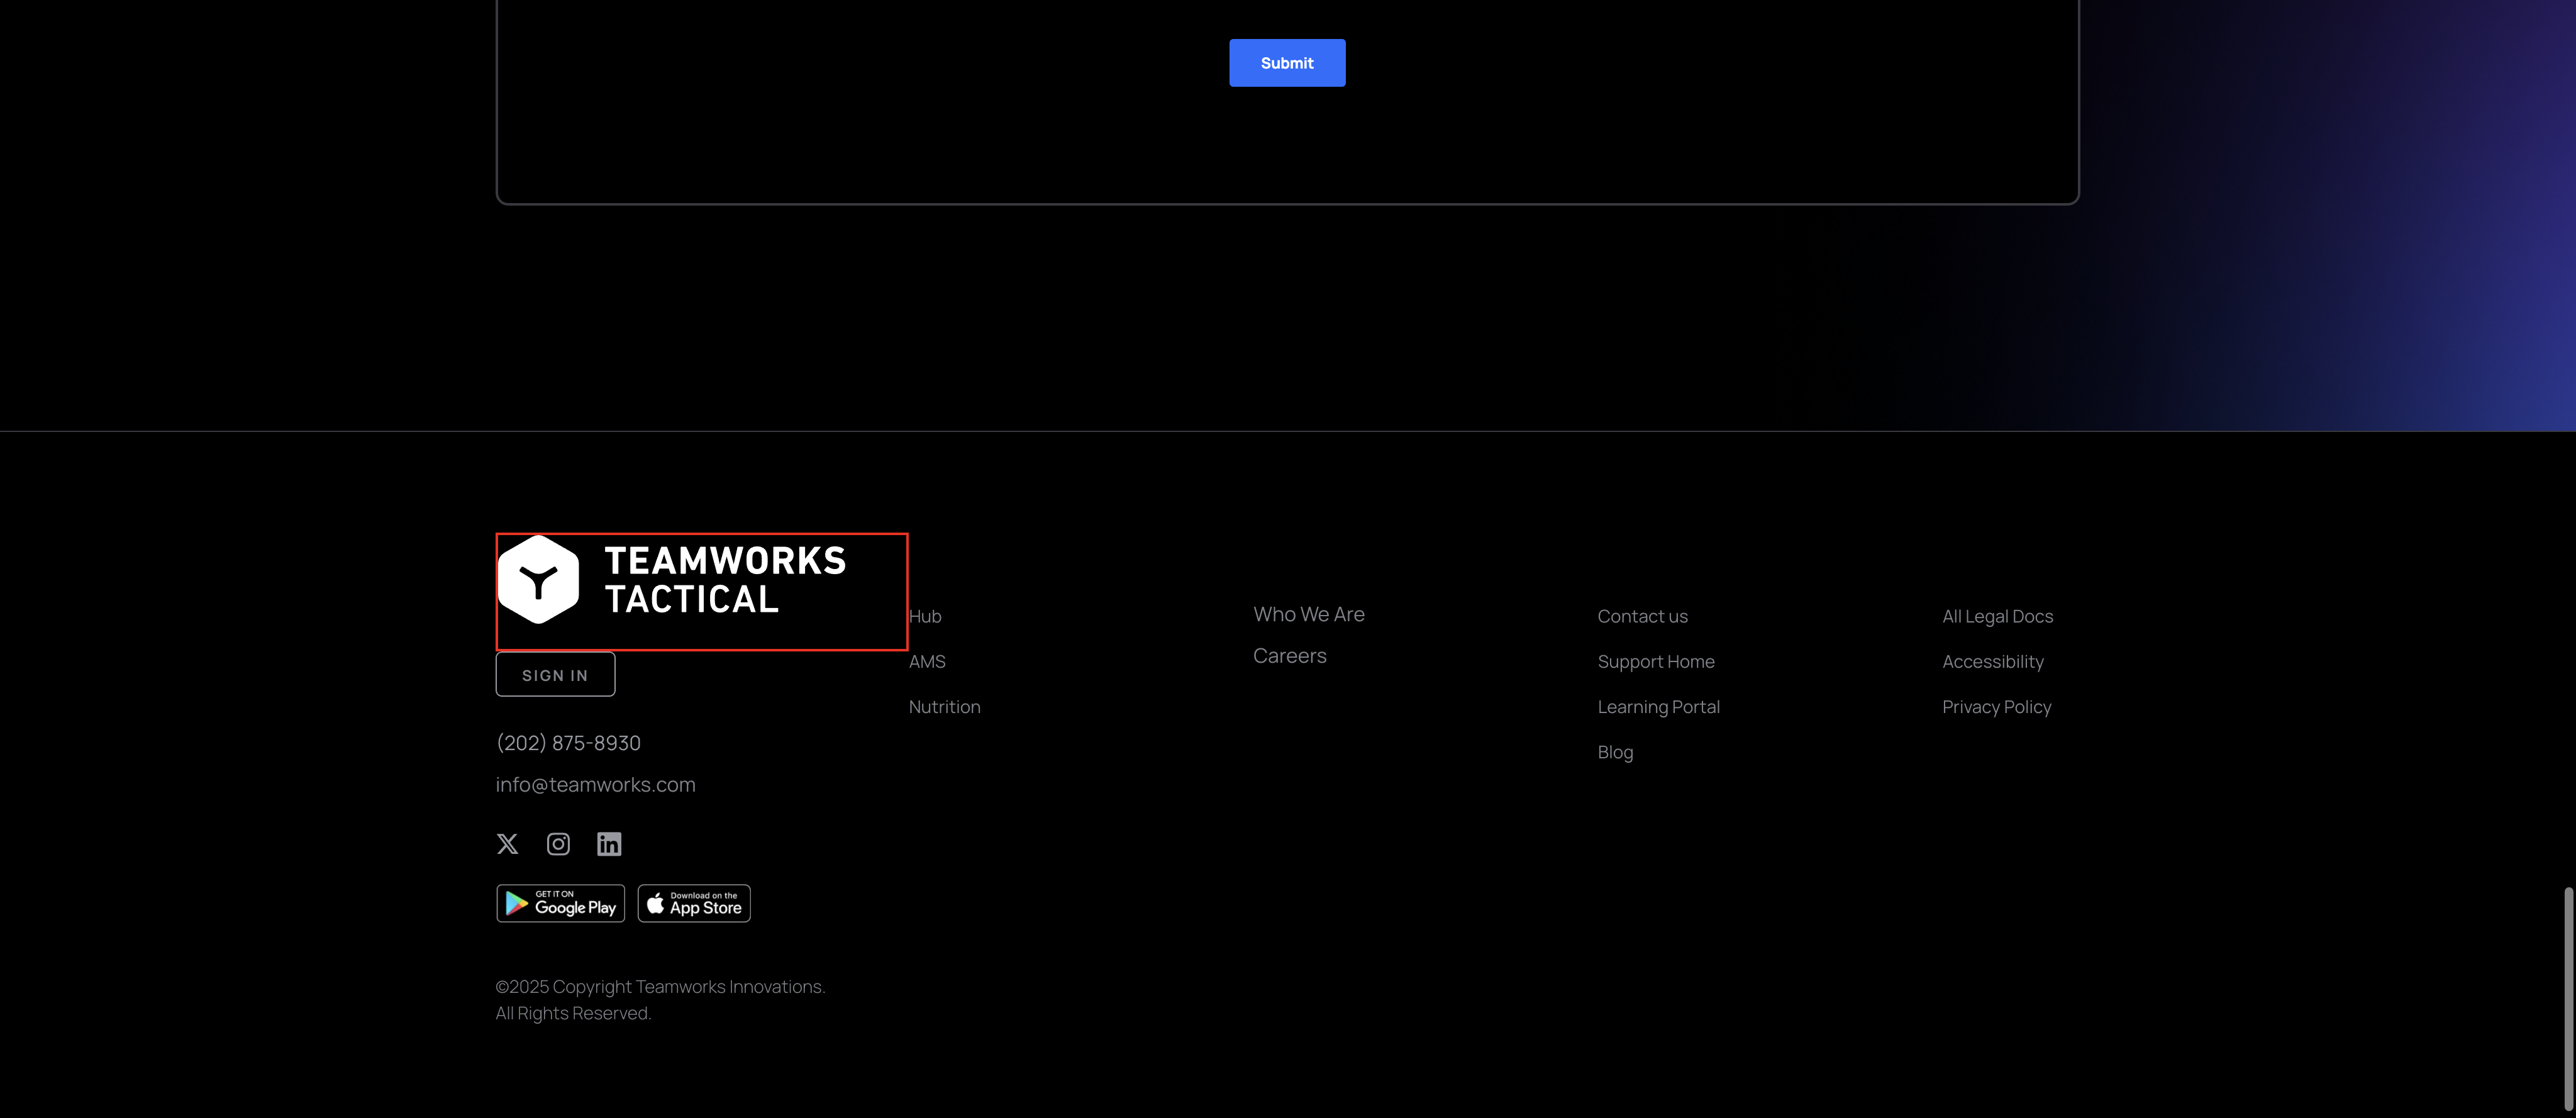Visit the Careers page link
This screenshot has height=1118, width=2576.
coord(1289,656)
